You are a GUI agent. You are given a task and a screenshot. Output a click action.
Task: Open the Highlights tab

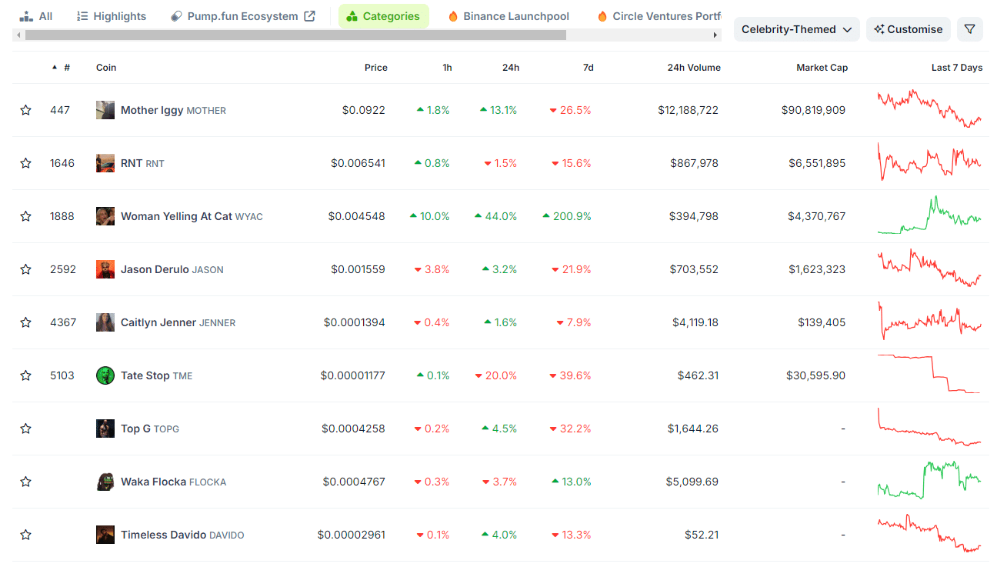(x=112, y=16)
